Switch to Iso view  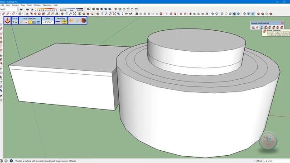tap(116, 9)
